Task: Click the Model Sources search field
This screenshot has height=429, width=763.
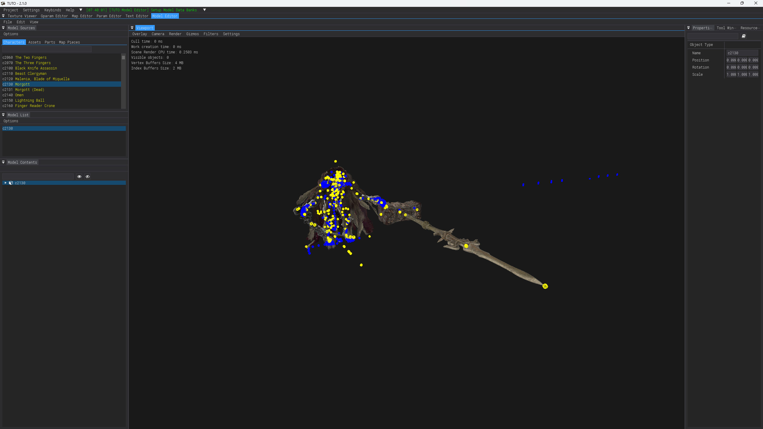Action: [x=47, y=49]
